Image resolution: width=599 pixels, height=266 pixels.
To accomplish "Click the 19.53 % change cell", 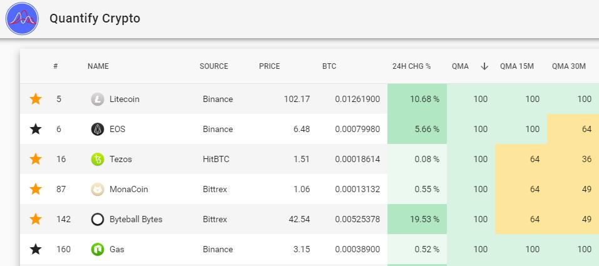I will pyautogui.click(x=417, y=220).
